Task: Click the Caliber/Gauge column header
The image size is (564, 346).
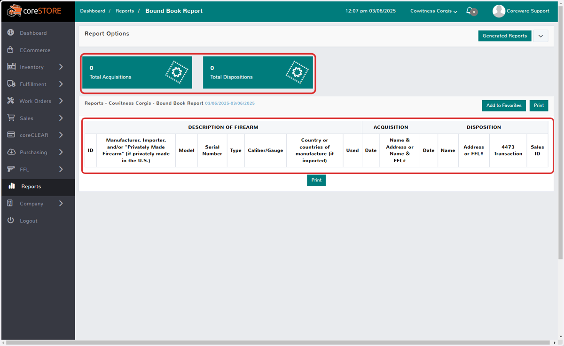Action: coord(266,150)
